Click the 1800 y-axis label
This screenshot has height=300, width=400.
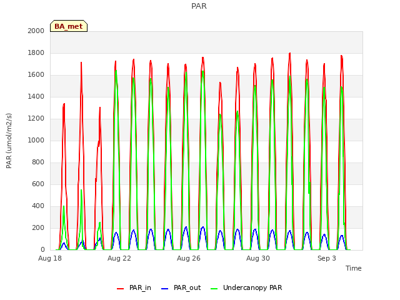(x=36, y=52)
